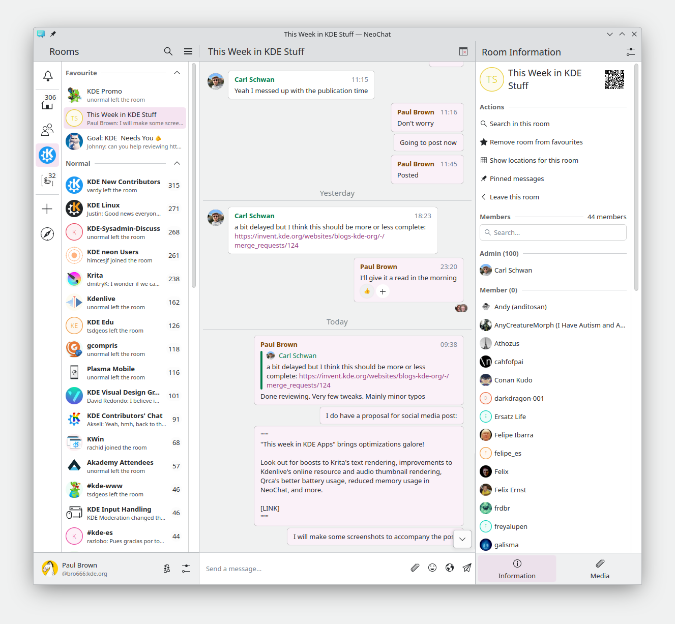The width and height of the screenshot is (675, 624).
Task: Switch to the Media tab
Action: tap(600, 569)
